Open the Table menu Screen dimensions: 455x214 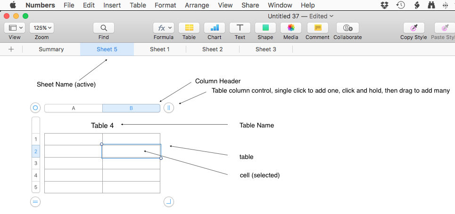pos(138,5)
